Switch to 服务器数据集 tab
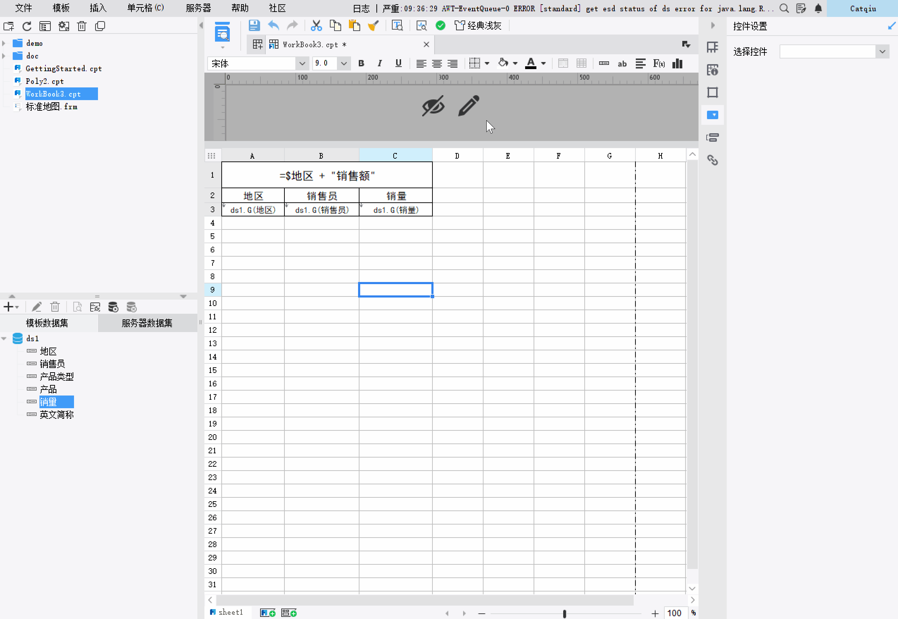This screenshot has height=619, width=898. pos(147,323)
